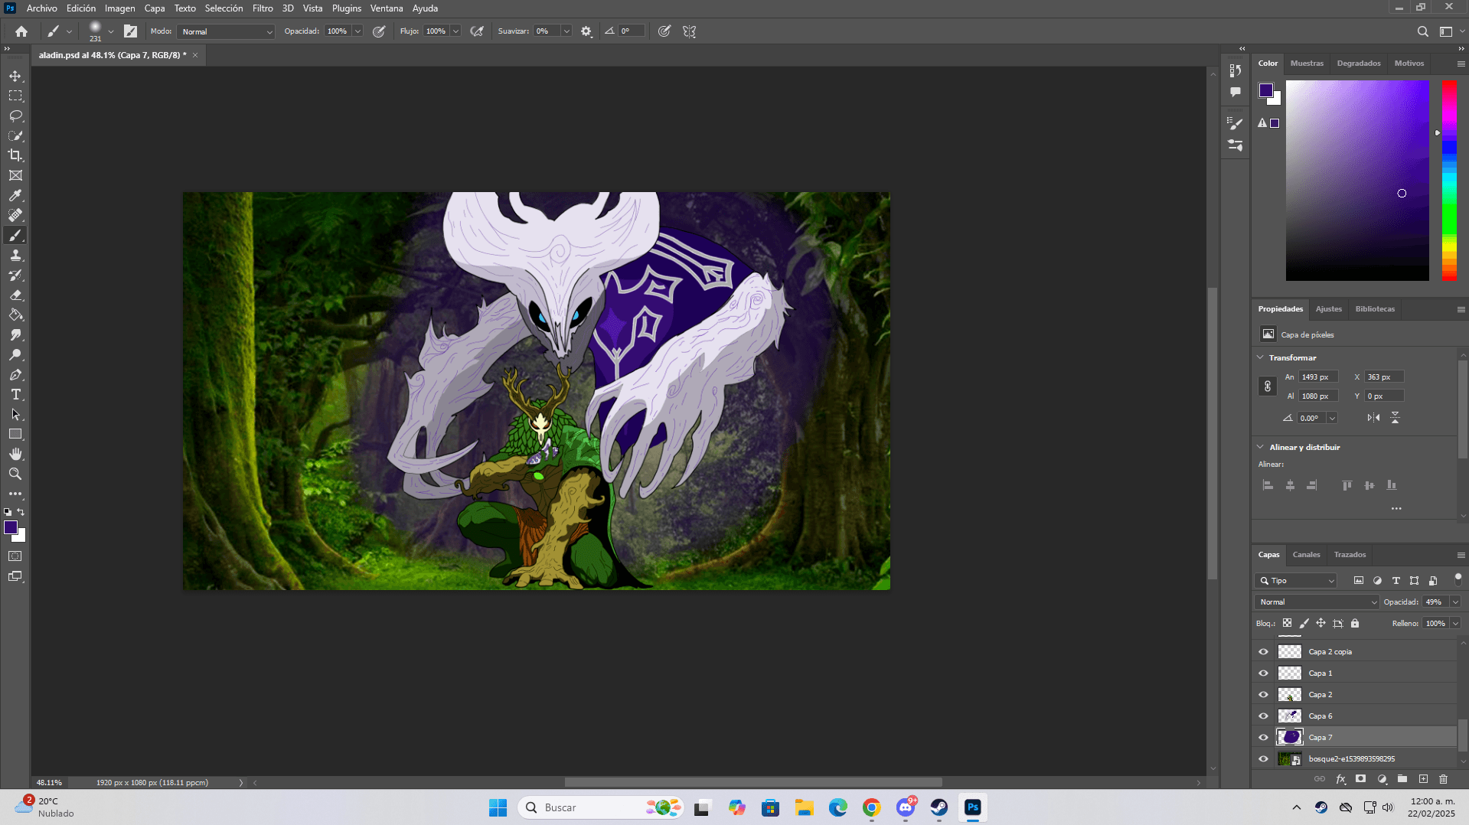1469x825 pixels.
Task: Open Steam from the taskbar
Action: tap(939, 807)
